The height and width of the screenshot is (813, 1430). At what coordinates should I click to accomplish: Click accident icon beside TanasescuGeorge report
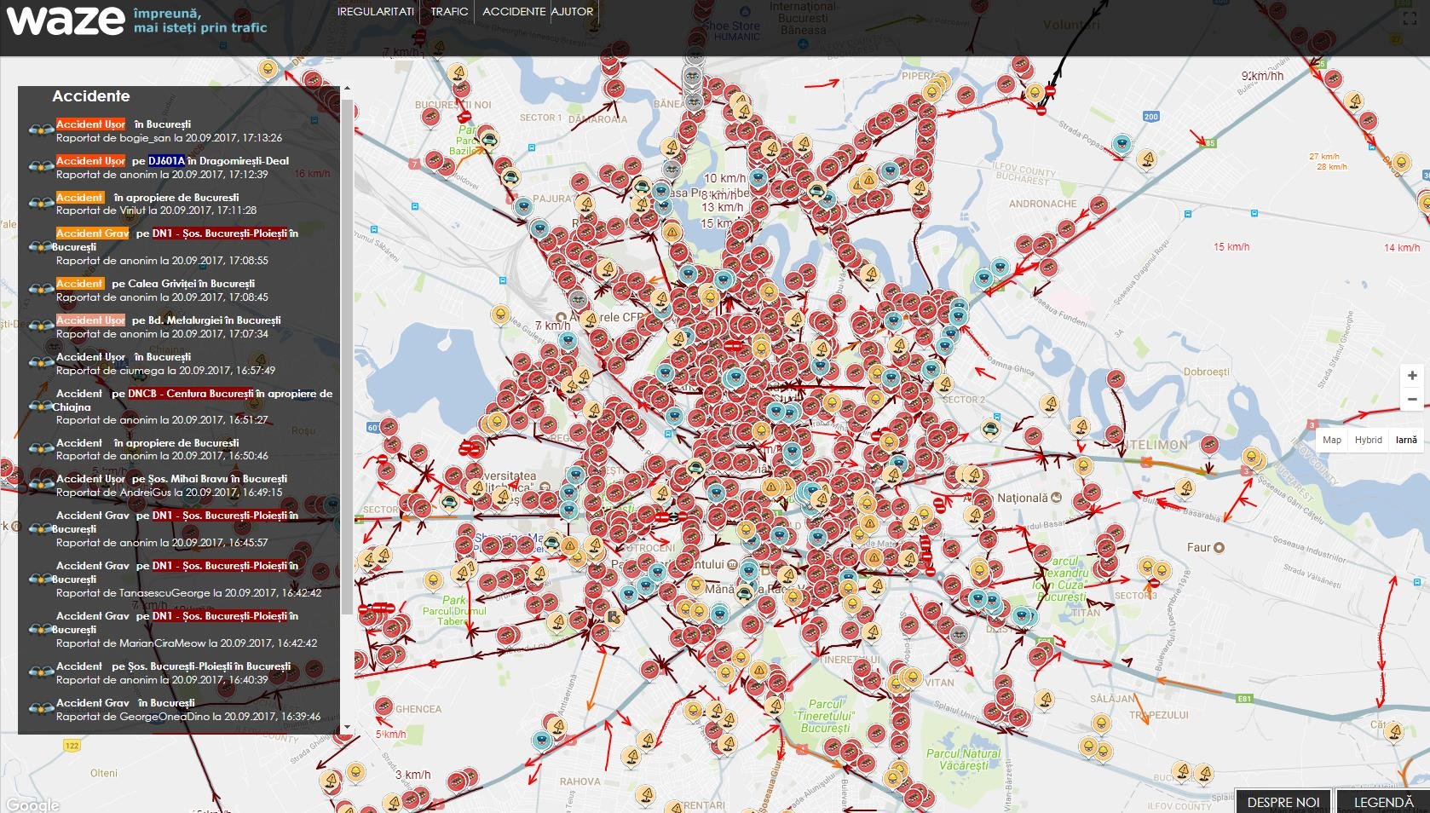41,579
